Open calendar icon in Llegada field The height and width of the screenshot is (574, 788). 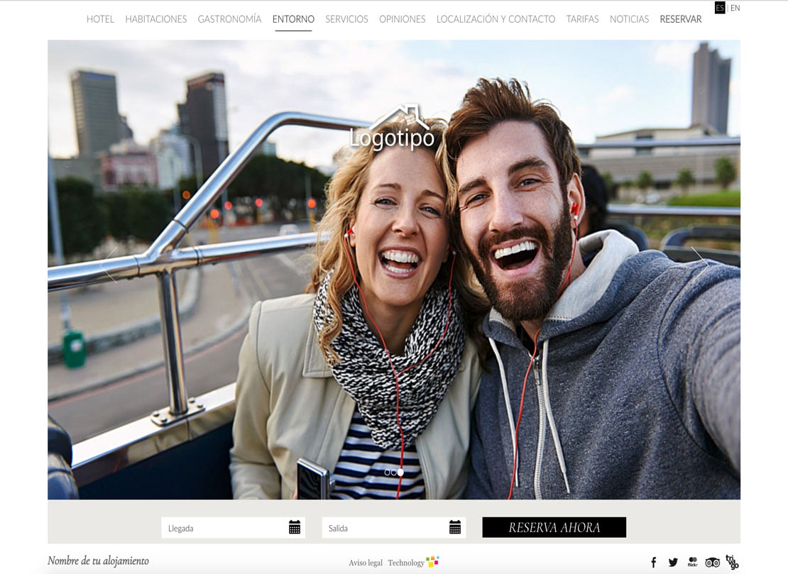[x=295, y=527]
